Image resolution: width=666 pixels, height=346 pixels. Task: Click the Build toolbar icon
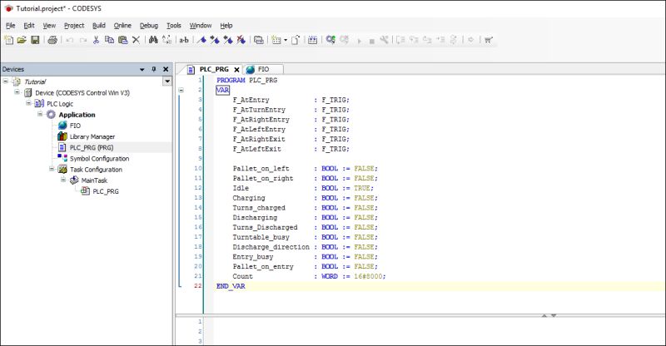point(313,40)
